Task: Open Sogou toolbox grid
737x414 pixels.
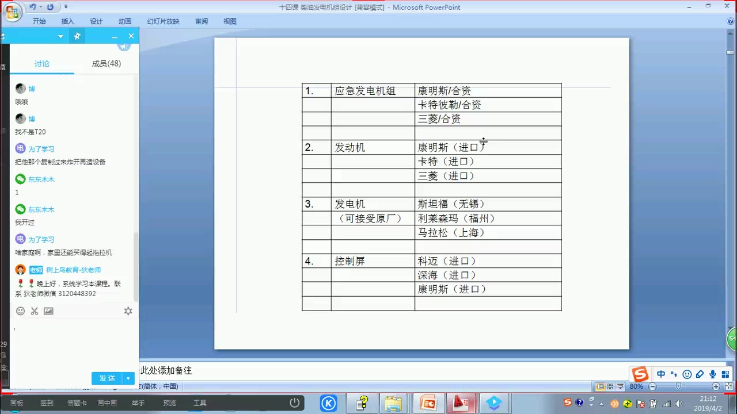Action: pos(725,374)
